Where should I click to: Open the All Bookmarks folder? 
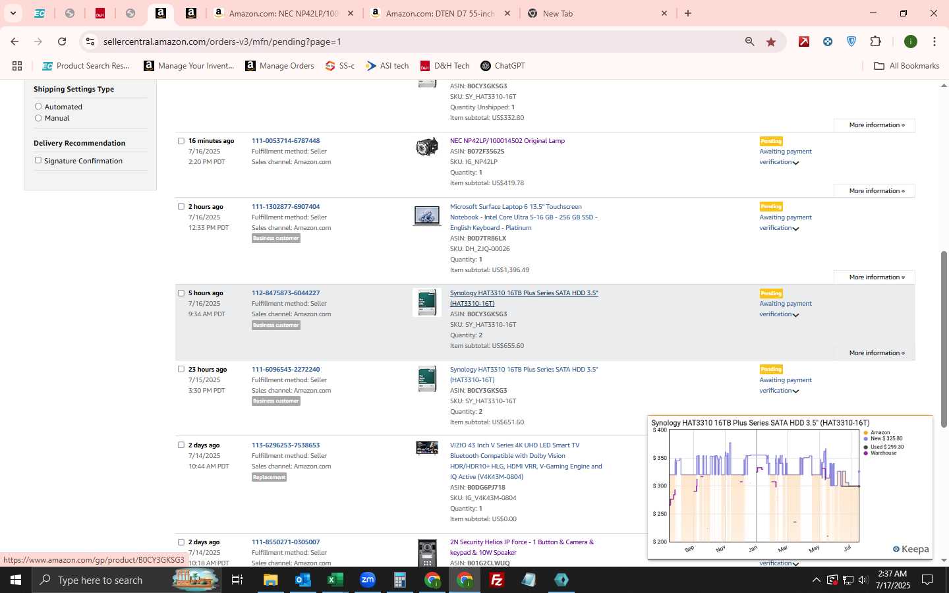click(906, 66)
